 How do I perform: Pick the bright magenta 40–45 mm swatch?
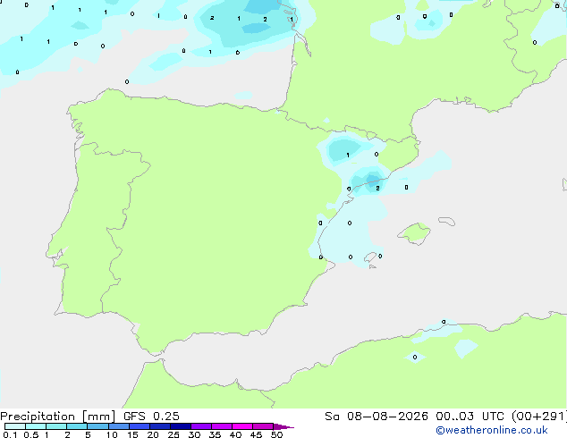coord(242,426)
